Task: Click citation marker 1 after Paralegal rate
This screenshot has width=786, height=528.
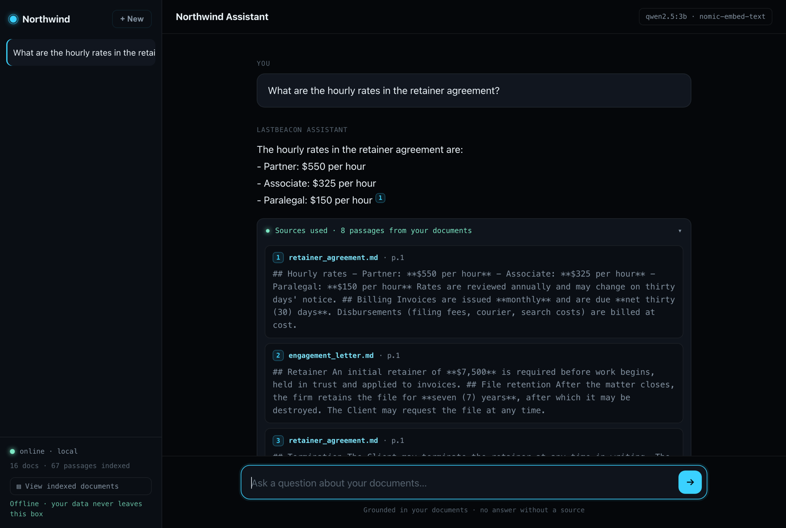Action: pyautogui.click(x=380, y=198)
